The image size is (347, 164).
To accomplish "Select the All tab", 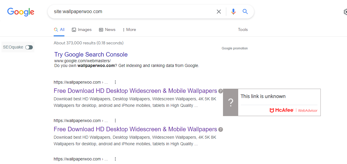I will (x=59, y=30).
